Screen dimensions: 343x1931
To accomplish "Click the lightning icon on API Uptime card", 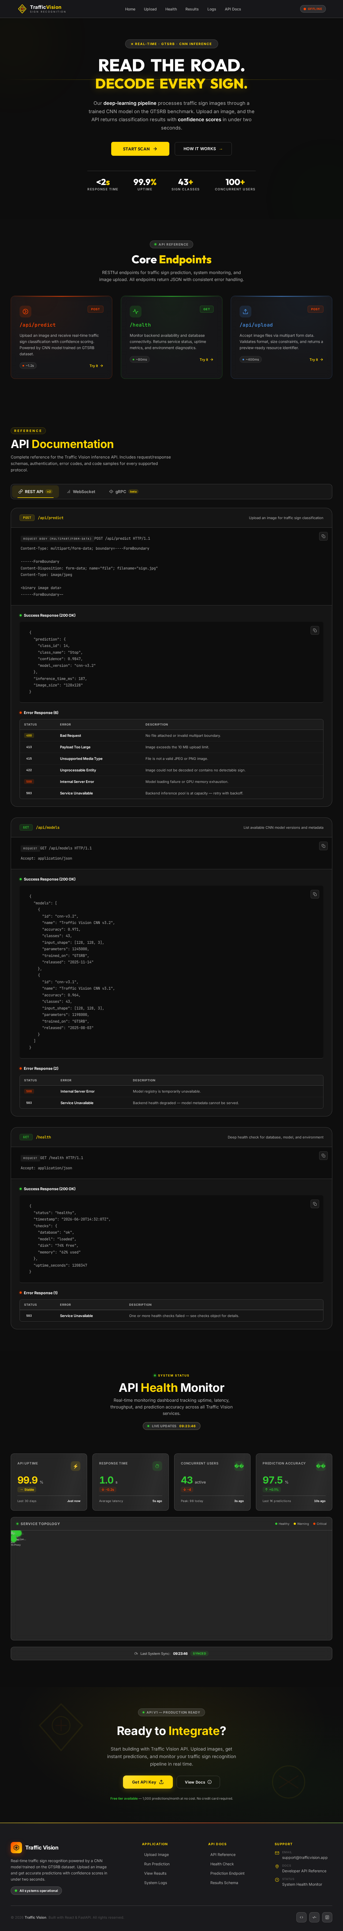I will 76,1466.
